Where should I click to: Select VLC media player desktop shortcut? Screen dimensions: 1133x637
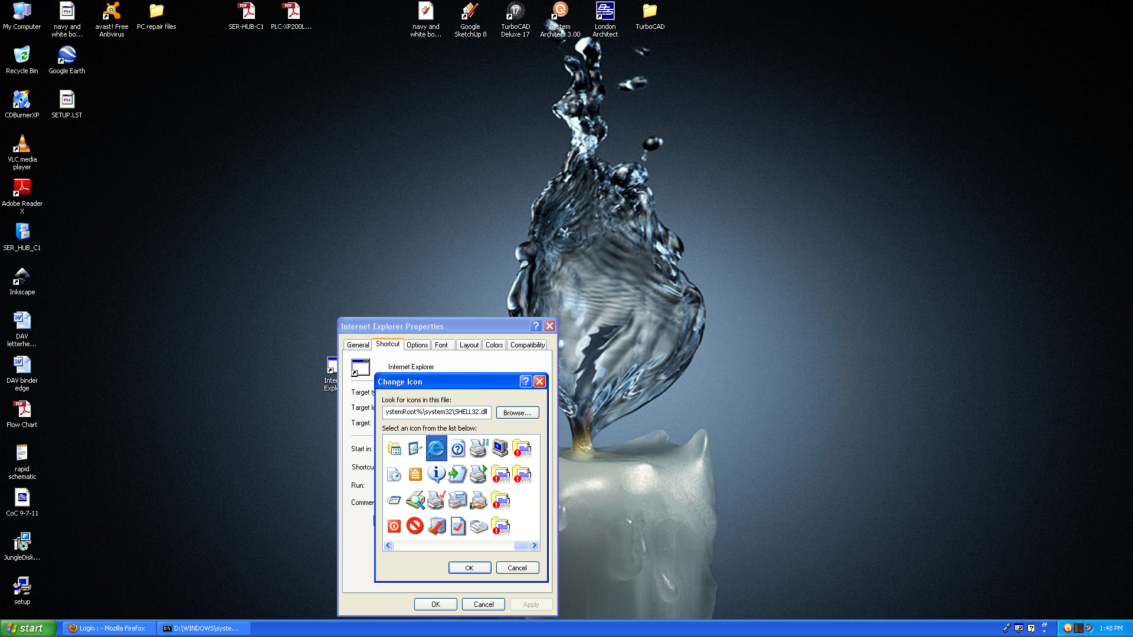pyautogui.click(x=22, y=152)
